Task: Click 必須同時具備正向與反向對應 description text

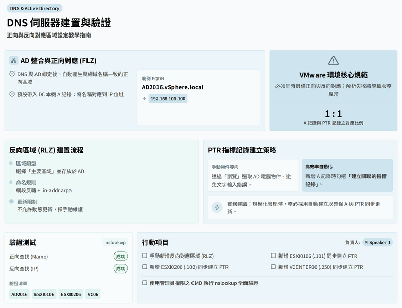Action: 334,90
